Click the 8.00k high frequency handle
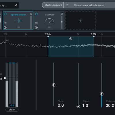Screen dimensions: 115x115 tap(94, 36)
